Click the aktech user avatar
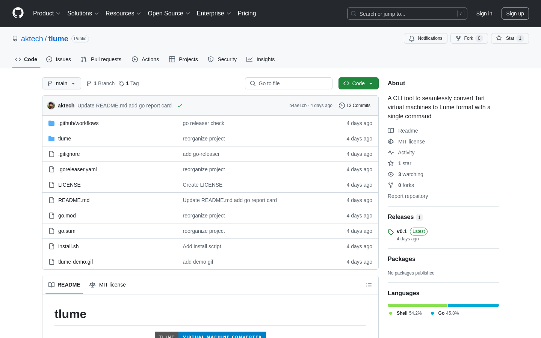Screen dimensions: 541x338 pos(51,106)
